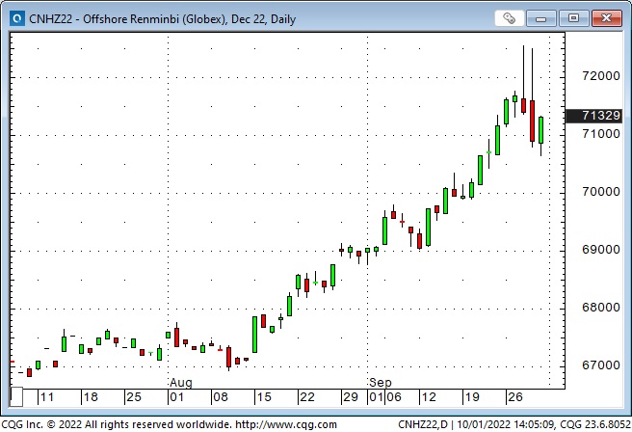Click the 06 date label on time axis

pyautogui.click(x=394, y=397)
